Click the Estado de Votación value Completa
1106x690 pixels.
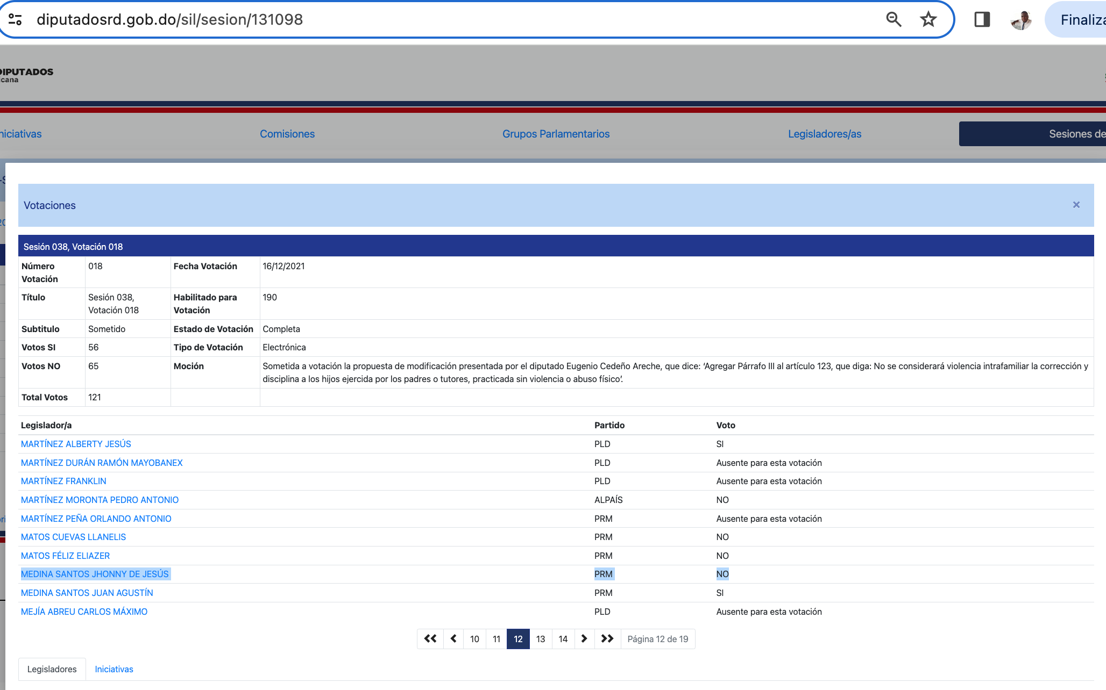coord(281,329)
